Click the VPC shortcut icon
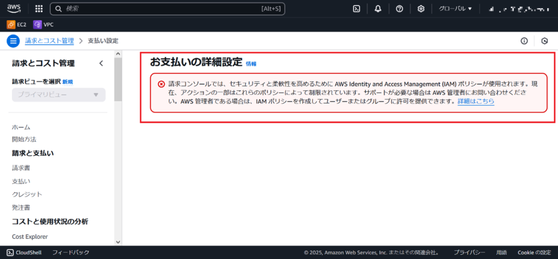 coord(38,24)
